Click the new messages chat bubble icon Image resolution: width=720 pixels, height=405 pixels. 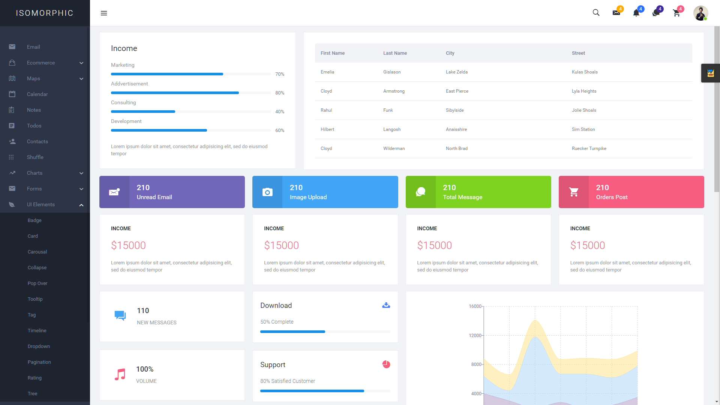[x=120, y=315]
